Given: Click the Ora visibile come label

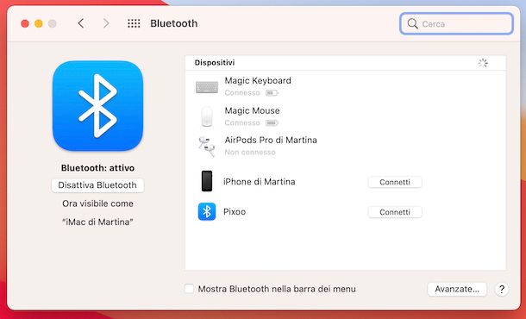Looking at the screenshot, I should pos(97,203).
